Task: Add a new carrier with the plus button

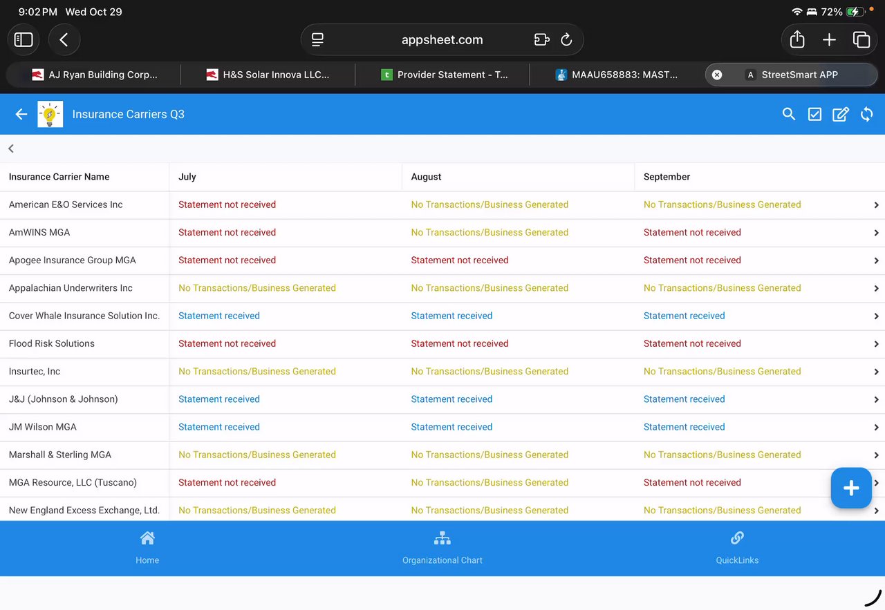Action: coord(851,488)
